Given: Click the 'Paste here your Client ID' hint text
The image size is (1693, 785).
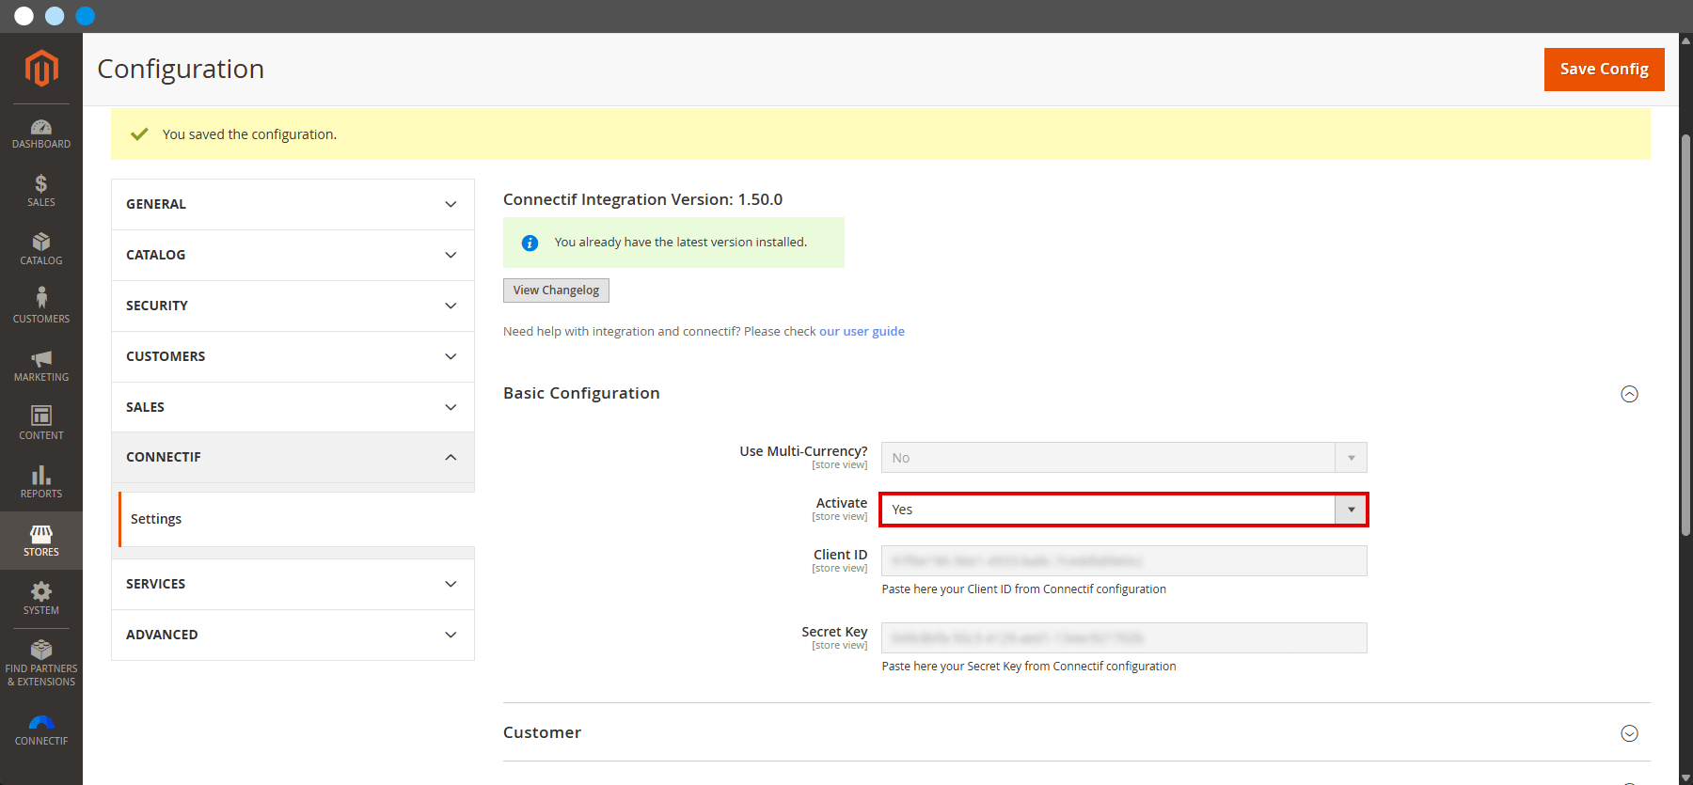Looking at the screenshot, I should [1024, 589].
